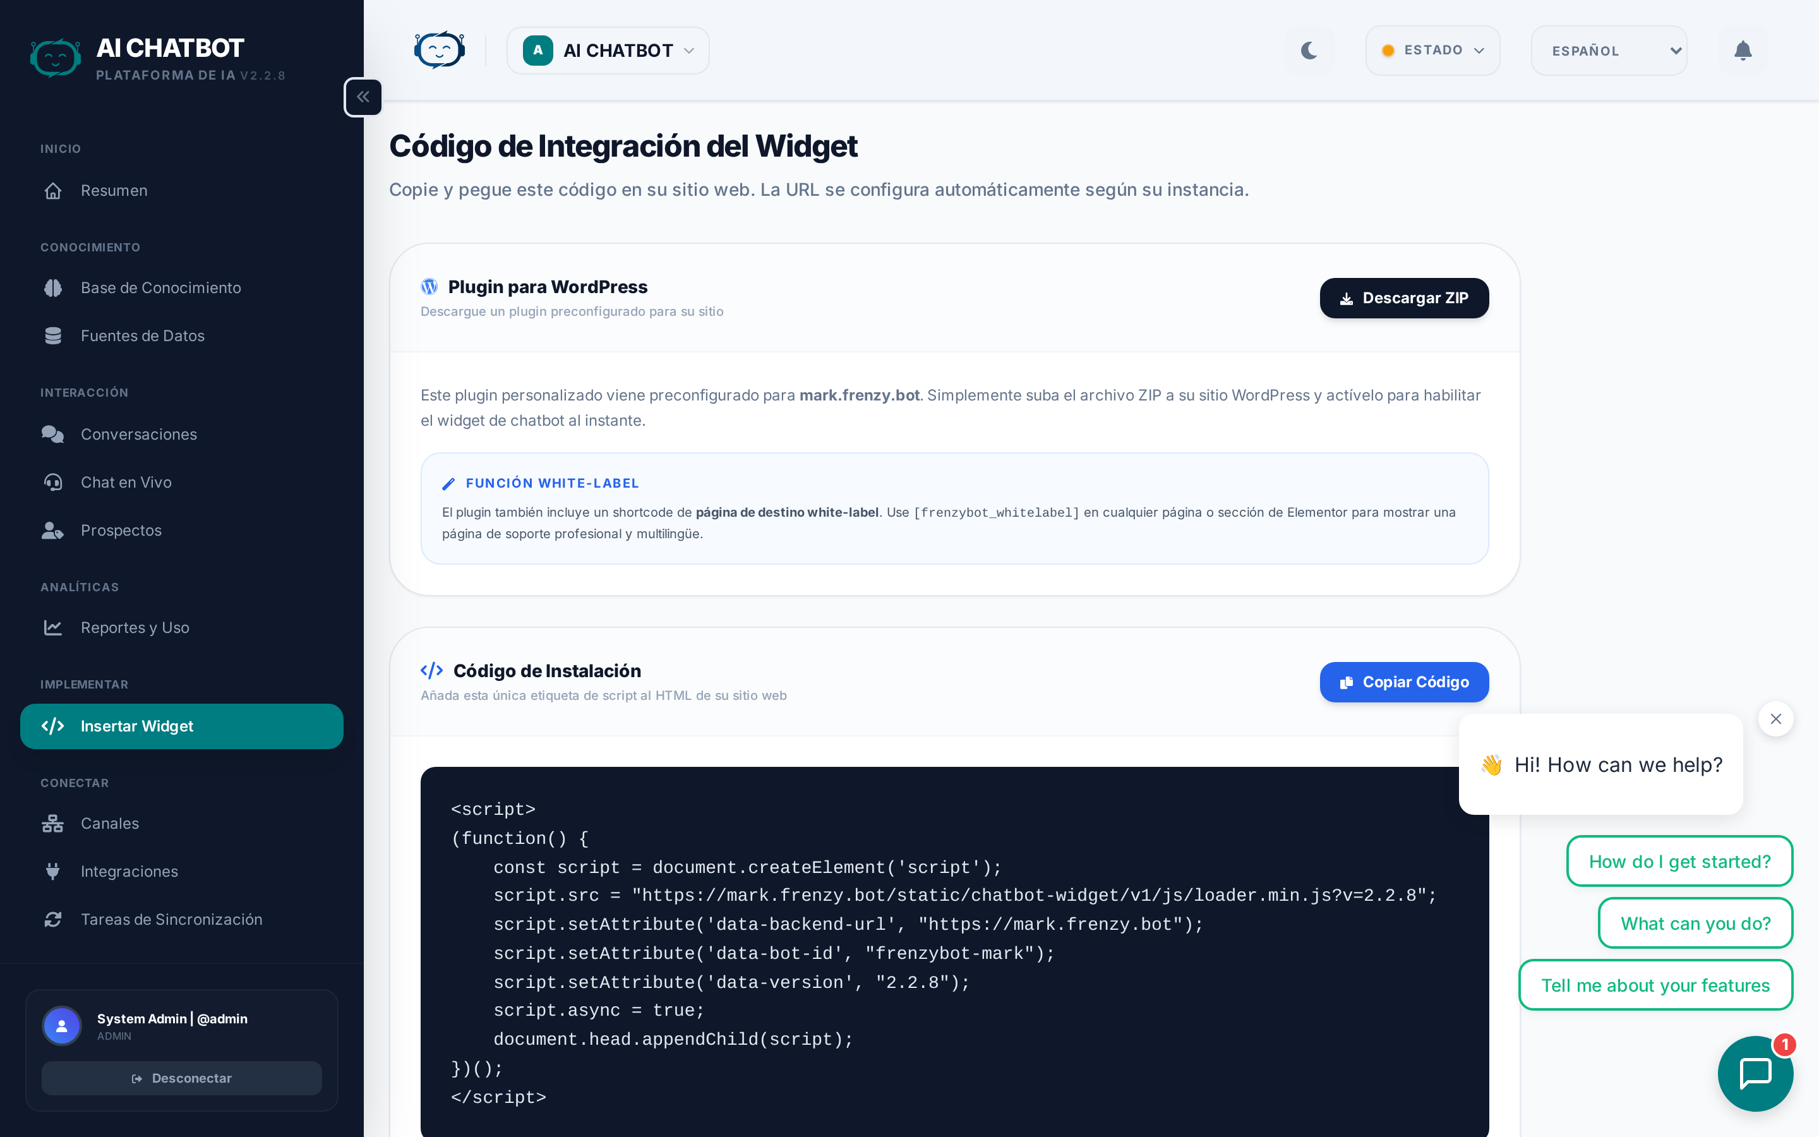Open the AI CHATBOT workspace switcher

608,51
